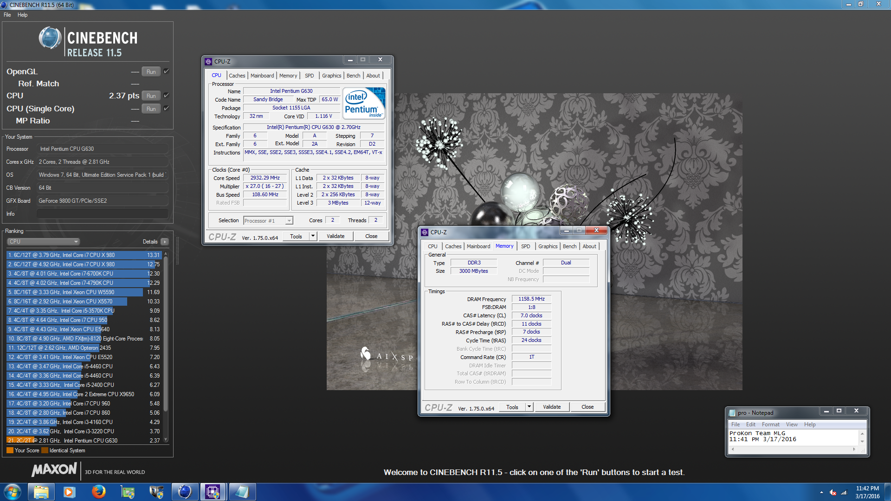The image size is (891, 501).
Task: Toggle the OpenGL test checkbox
Action: (166, 71)
